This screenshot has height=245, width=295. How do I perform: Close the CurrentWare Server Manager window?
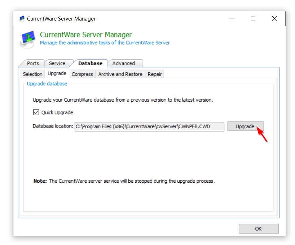tap(274, 19)
